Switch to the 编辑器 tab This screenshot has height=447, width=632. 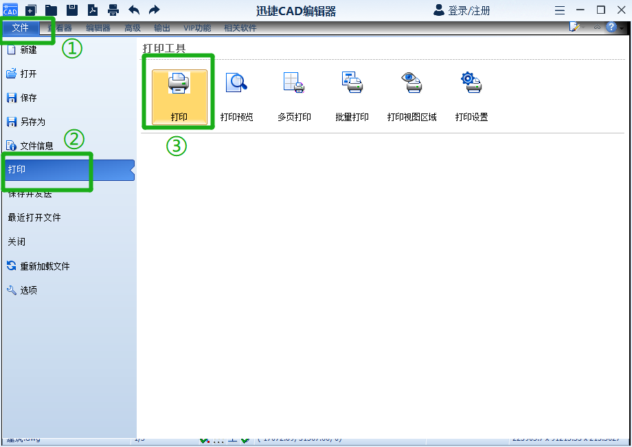[x=98, y=28]
